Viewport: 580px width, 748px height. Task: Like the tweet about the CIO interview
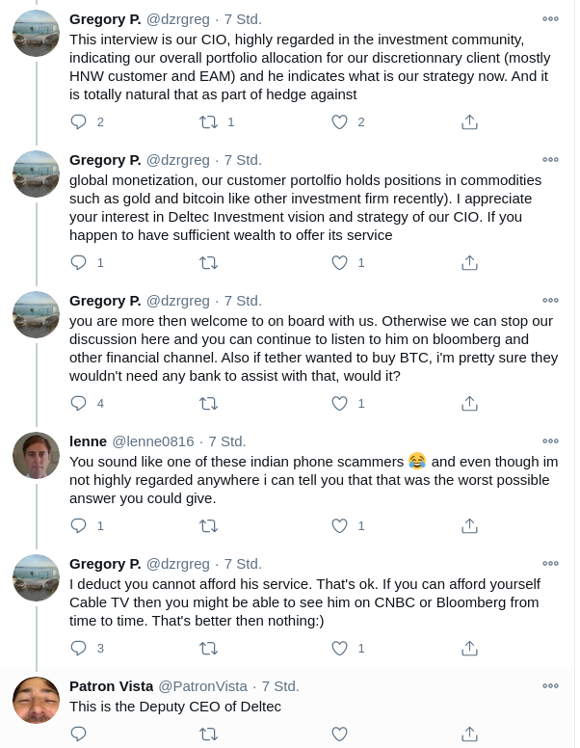click(339, 122)
